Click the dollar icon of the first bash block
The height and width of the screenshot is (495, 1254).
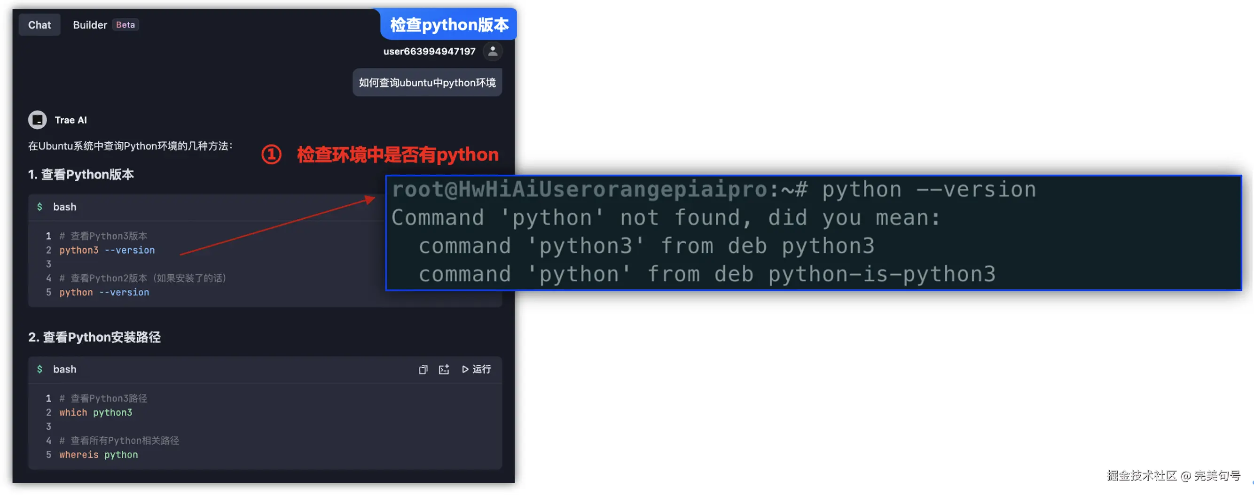pyautogui.click(x=40, y=207)
